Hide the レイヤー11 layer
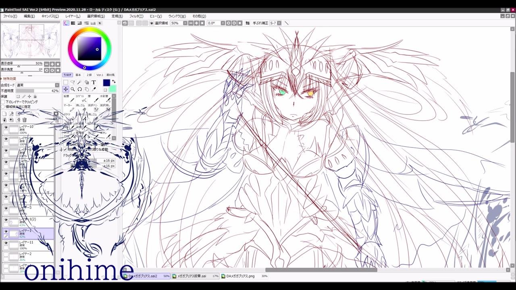Screen dimensions: 516x290 (6, 243)
